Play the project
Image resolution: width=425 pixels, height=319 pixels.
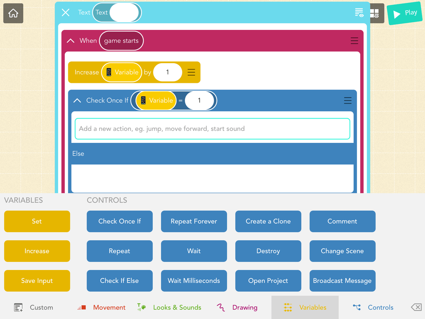404,13
